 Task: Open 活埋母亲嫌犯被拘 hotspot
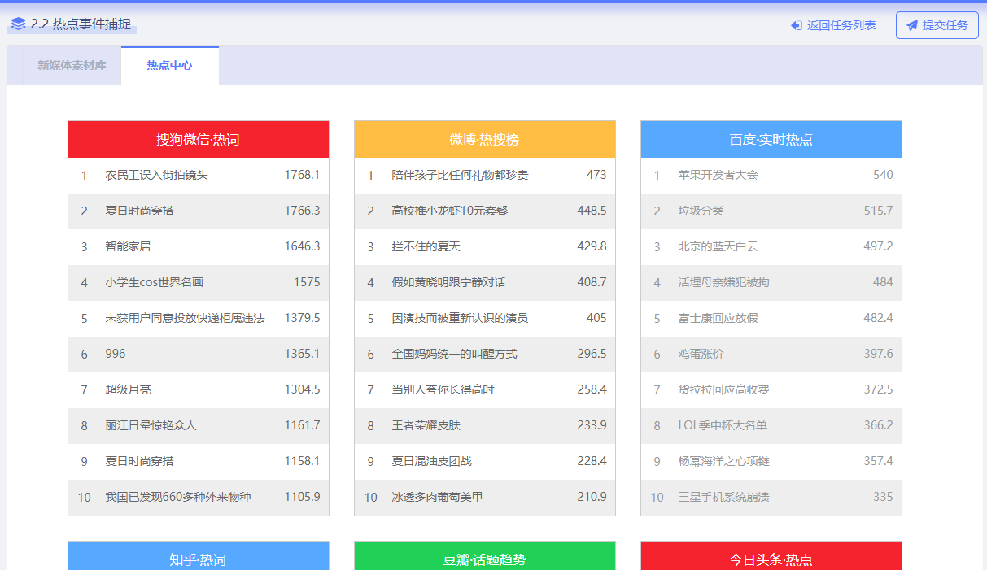(x=723, y=282)
